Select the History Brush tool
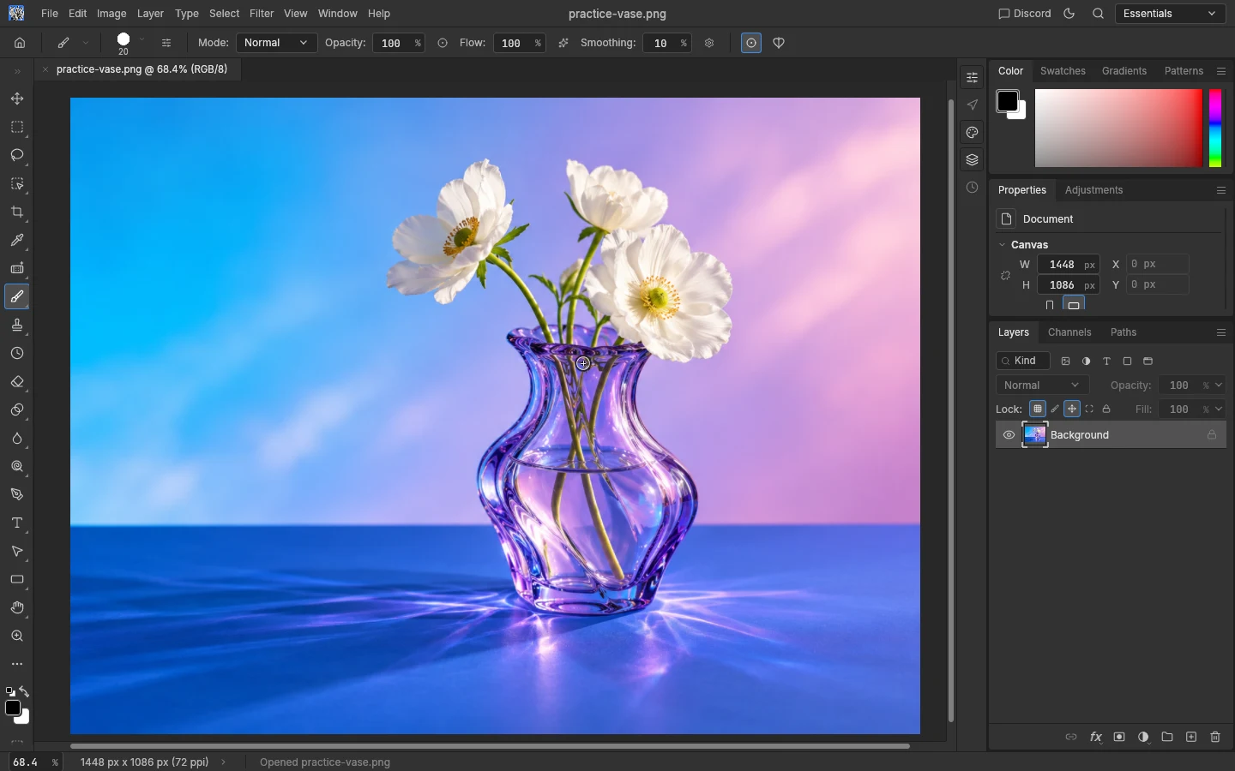 pyautogui.click(x=17, y=354)
